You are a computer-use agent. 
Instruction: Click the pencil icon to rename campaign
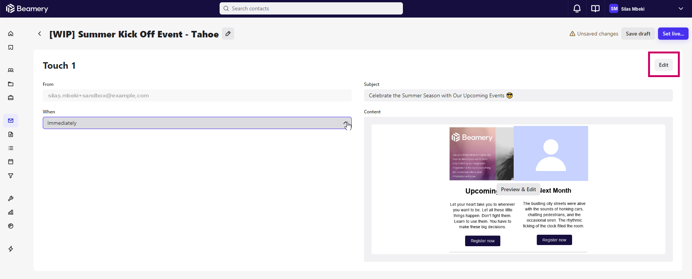[228, 34]
